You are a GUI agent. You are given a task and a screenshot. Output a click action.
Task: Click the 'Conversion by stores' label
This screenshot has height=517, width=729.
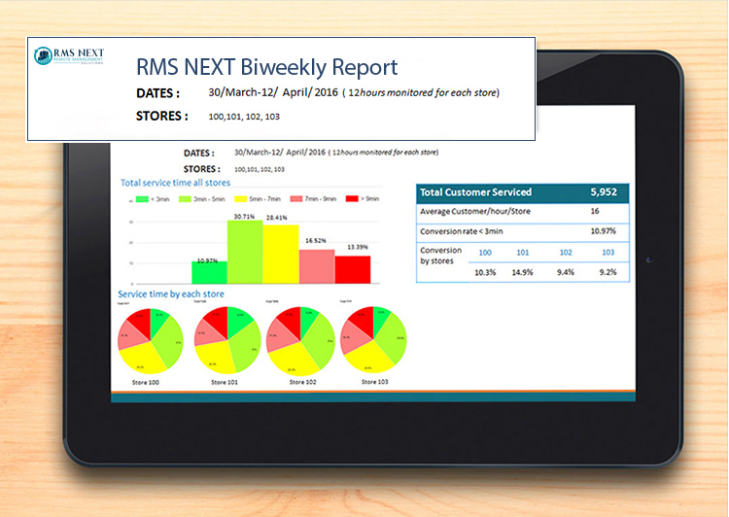(440, 256)
